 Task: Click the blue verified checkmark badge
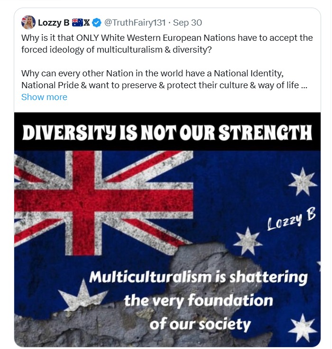pos(96,22)
